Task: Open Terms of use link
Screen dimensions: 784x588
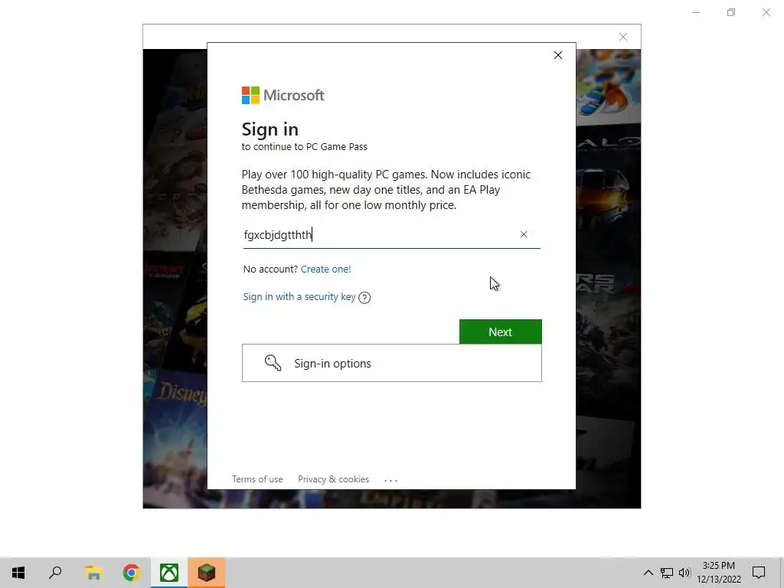Action: [x=257, y=479]
